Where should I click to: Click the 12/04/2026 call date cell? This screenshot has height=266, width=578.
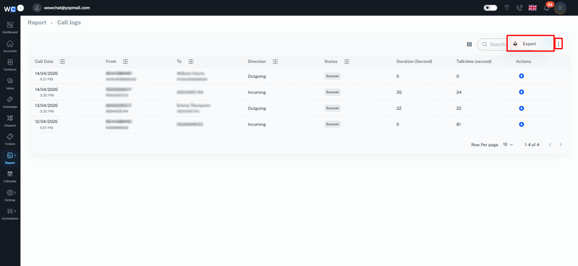tap(46, 124)
